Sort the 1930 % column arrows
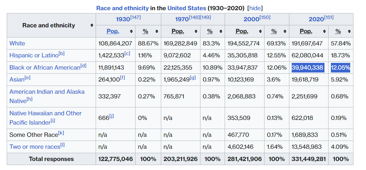The image size is (366, 170). pyautogui.click(x=157, y=31)
